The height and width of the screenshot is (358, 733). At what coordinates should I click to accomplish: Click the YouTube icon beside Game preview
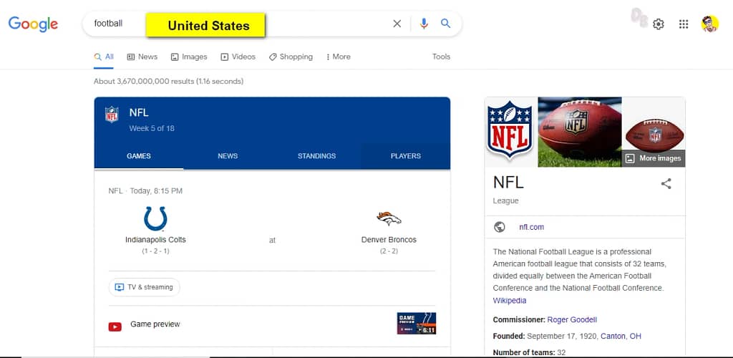click(x=115, y=326)
